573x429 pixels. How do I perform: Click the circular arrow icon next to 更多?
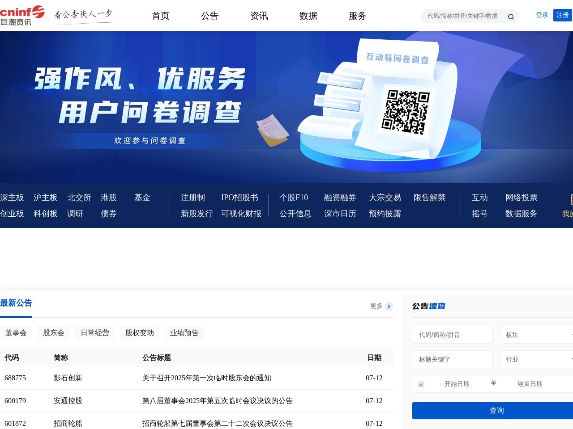[x=389, y=307]
